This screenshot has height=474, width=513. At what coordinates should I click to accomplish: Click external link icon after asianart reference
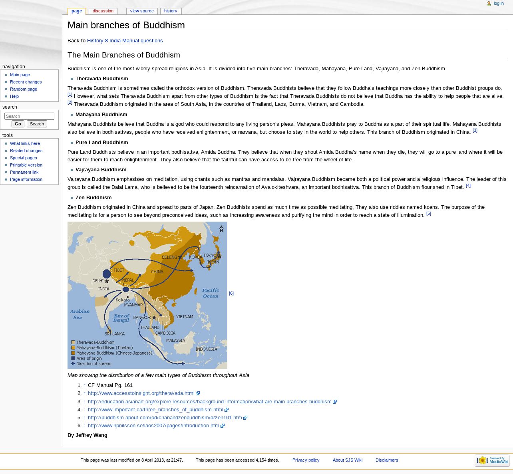coord(335,402)
